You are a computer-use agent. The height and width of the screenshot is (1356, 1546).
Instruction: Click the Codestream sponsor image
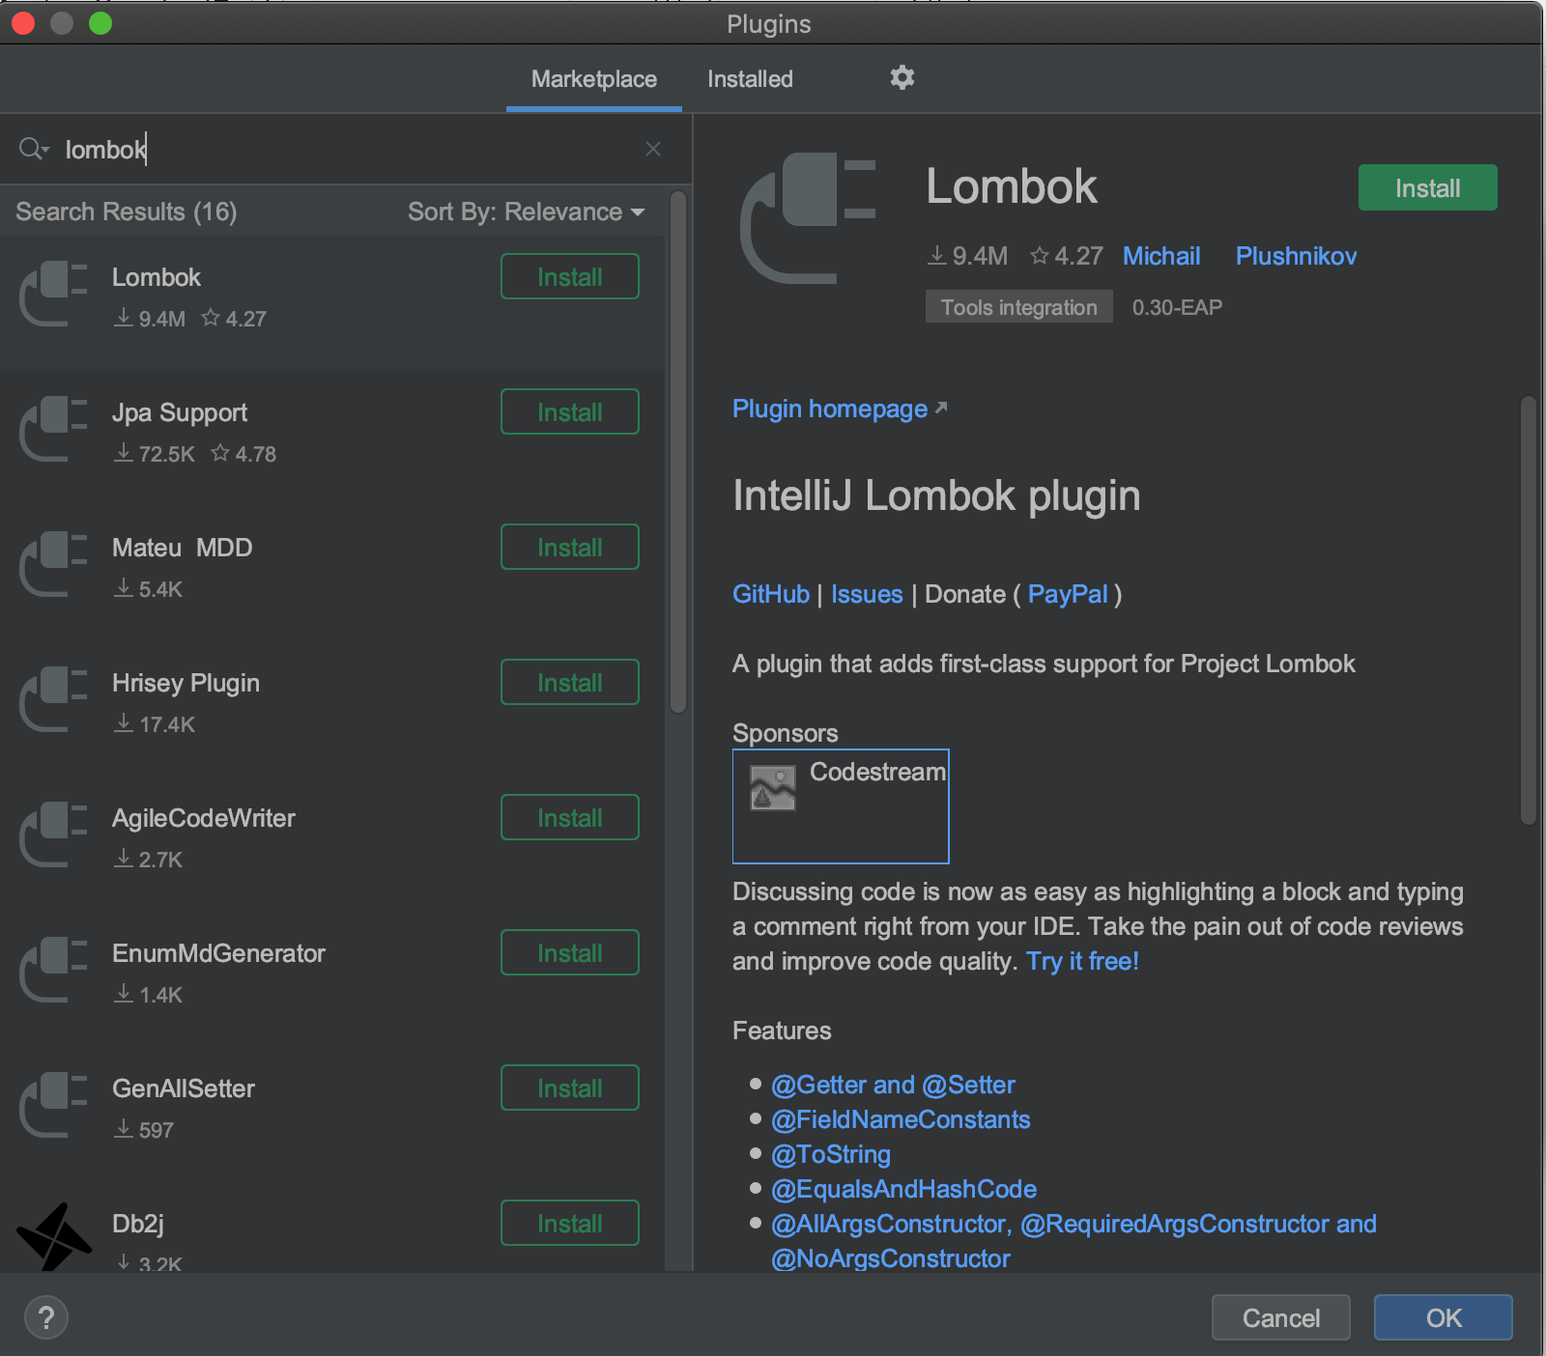point(773,787)
